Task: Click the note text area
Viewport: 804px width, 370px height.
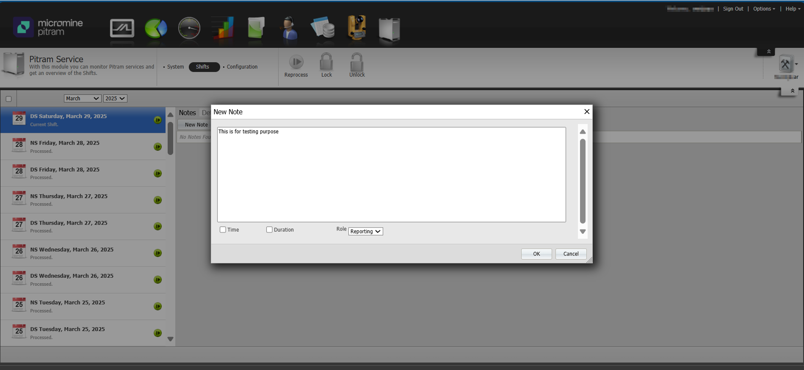Action: (x=391, y=174)
